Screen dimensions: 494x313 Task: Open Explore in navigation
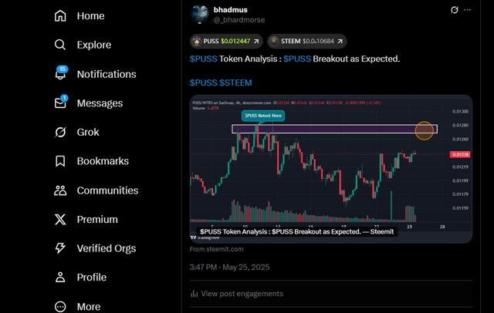[x=94, y=45]
